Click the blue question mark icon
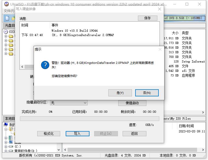This screenshot has height=160, width=208. pos(45,65)
